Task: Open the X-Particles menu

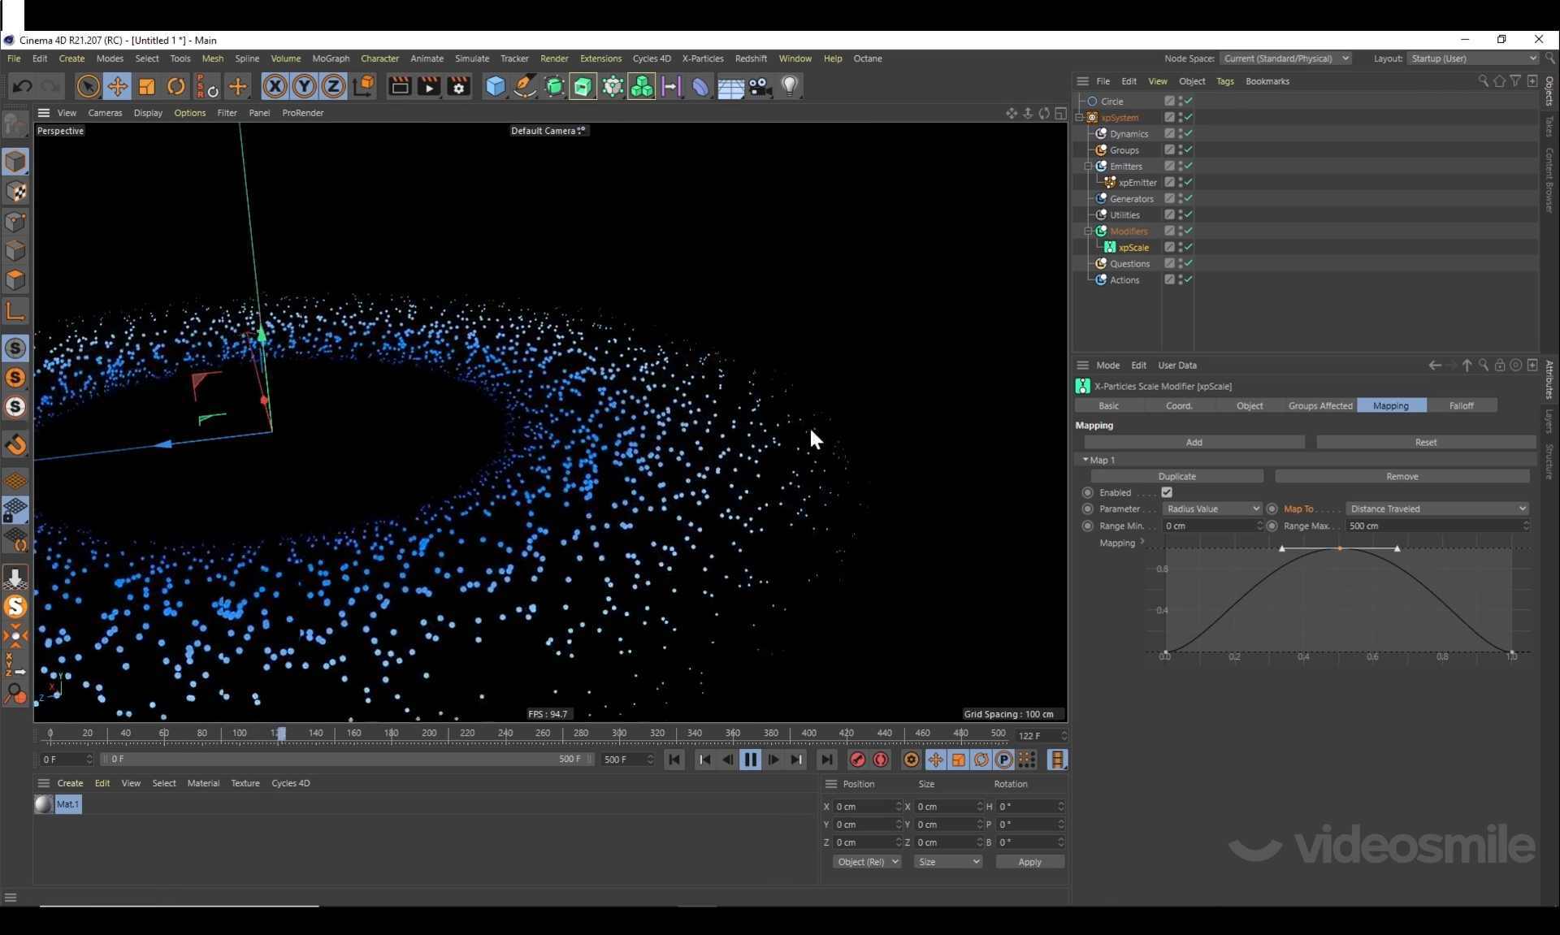Action: (x=702, y=58)
